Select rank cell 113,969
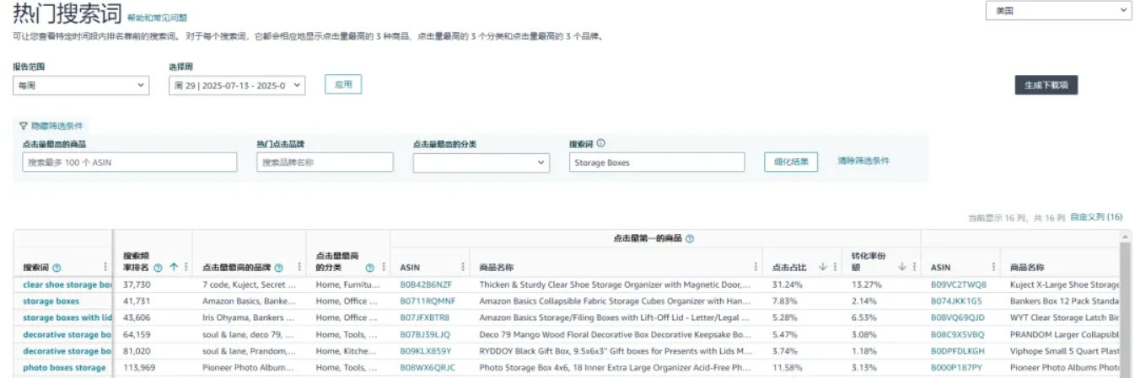This screenshot has height=378, width=1135. point(139,367)
